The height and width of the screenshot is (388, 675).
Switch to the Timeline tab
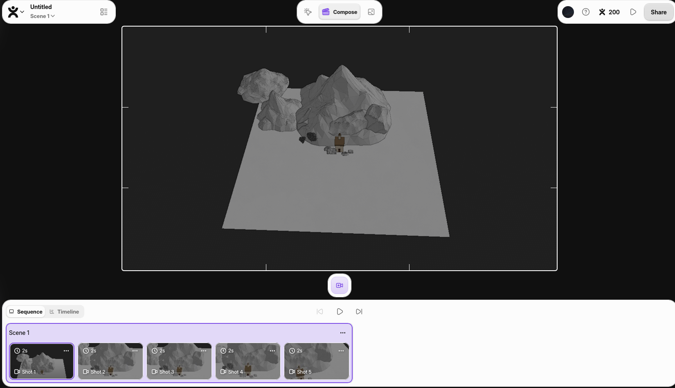(64, 312)
